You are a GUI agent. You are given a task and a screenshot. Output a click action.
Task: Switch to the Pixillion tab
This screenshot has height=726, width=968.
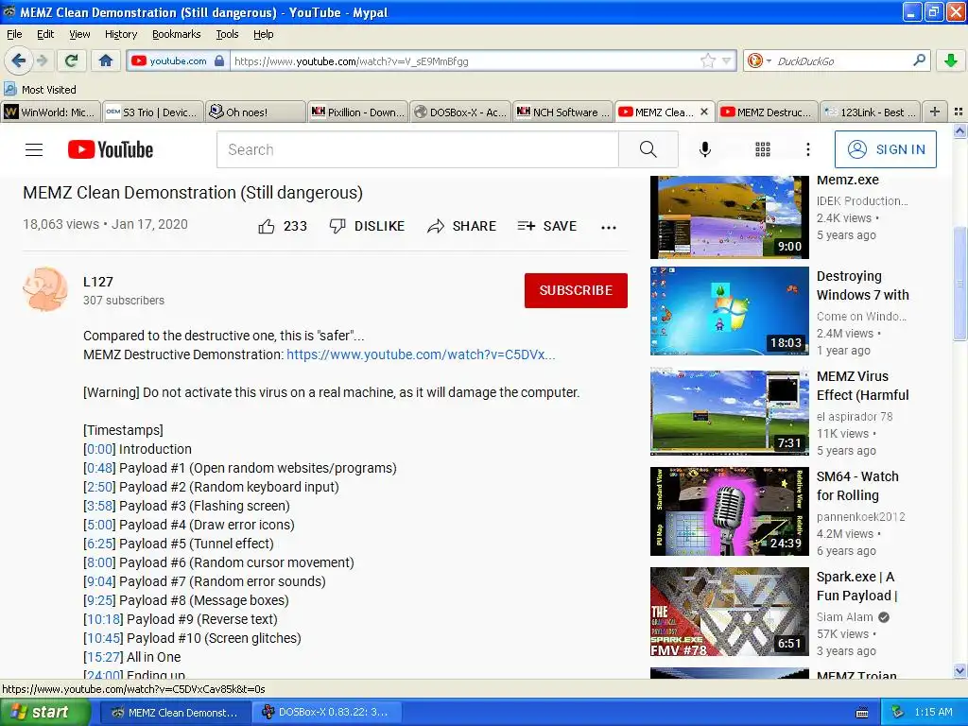357,112
